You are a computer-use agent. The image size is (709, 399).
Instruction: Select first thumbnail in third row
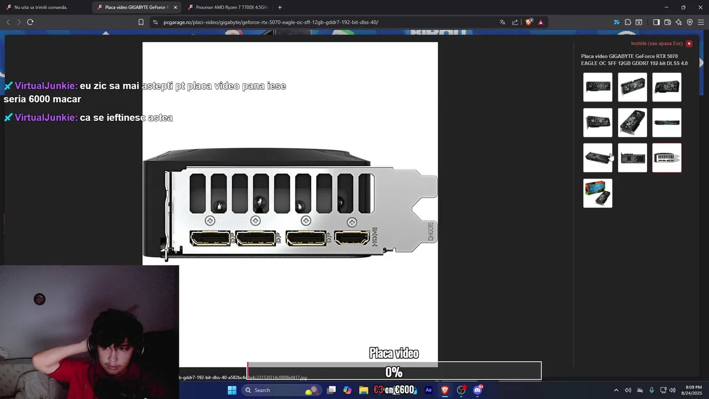coord(598,158)
